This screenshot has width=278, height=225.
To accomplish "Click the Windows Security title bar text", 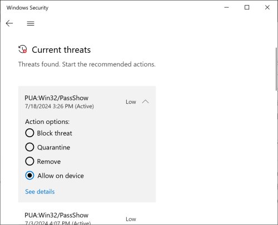I will pos(27,8).
